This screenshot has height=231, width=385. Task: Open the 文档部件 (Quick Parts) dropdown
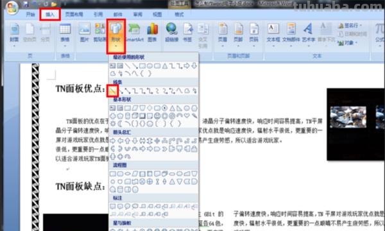tap(291, 35)
